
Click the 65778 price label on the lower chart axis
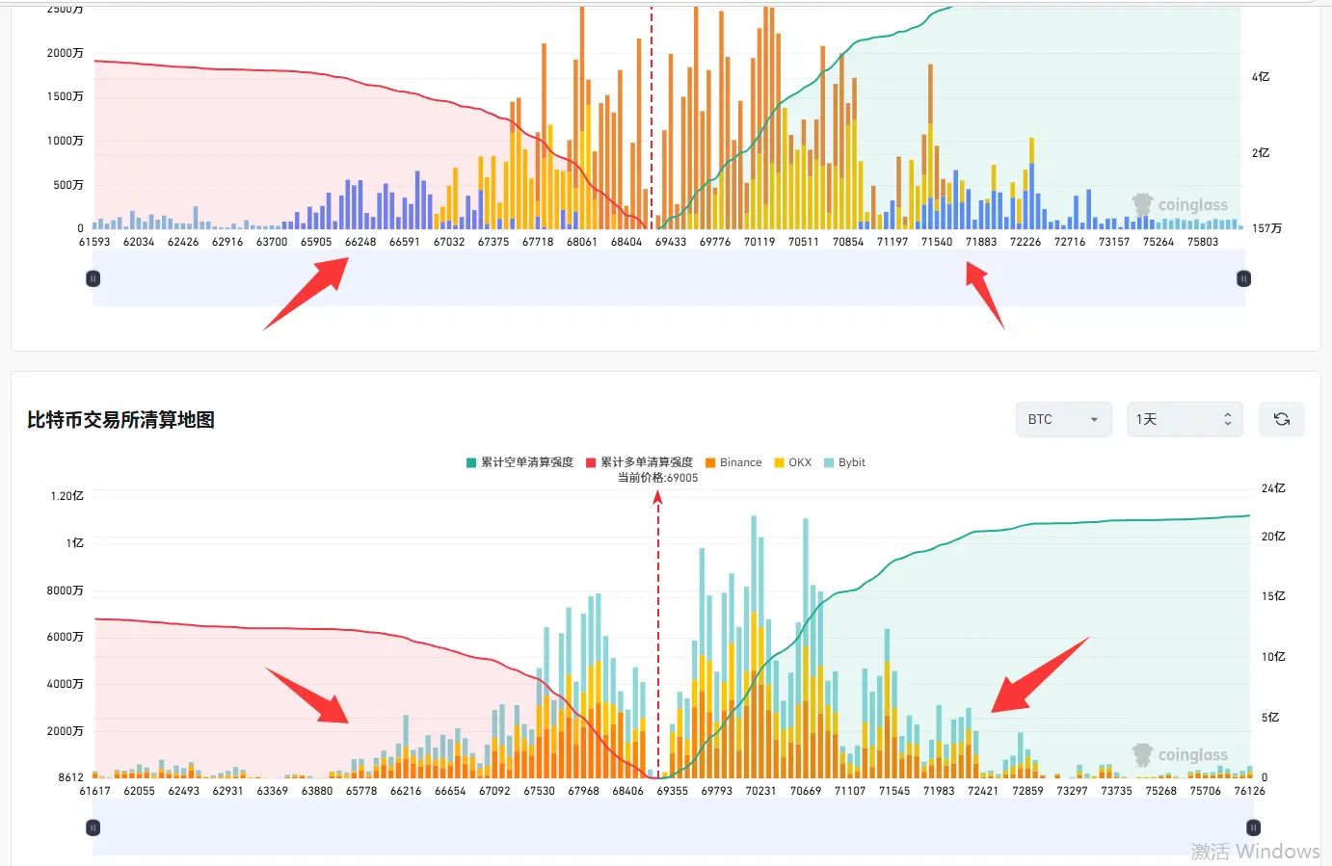(x=361, y=791)
